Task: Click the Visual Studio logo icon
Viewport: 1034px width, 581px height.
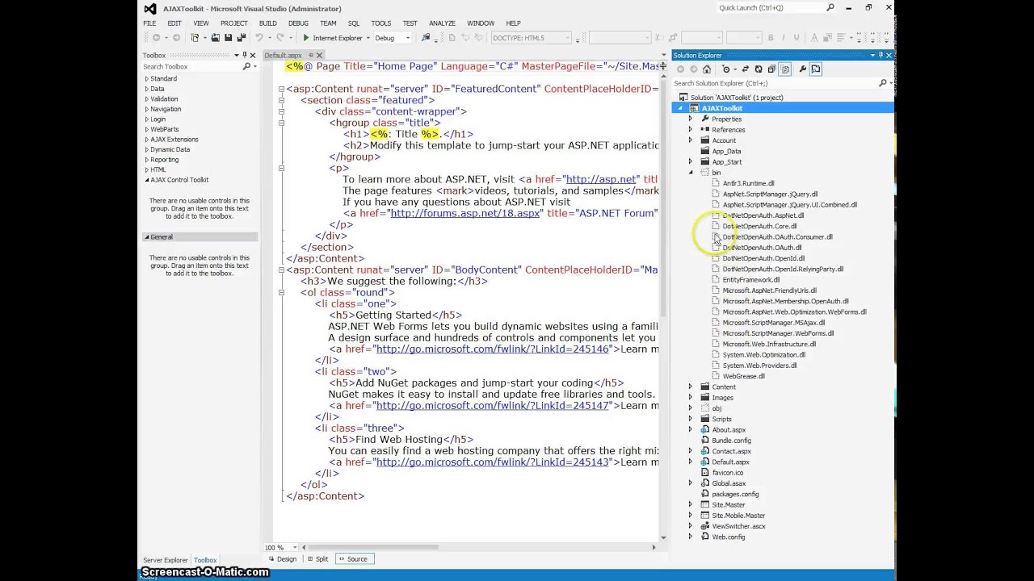Action: (149, 8)
